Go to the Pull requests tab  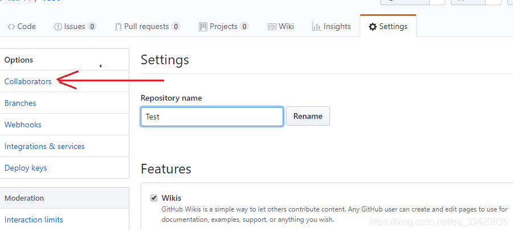(x=147, y=26)
